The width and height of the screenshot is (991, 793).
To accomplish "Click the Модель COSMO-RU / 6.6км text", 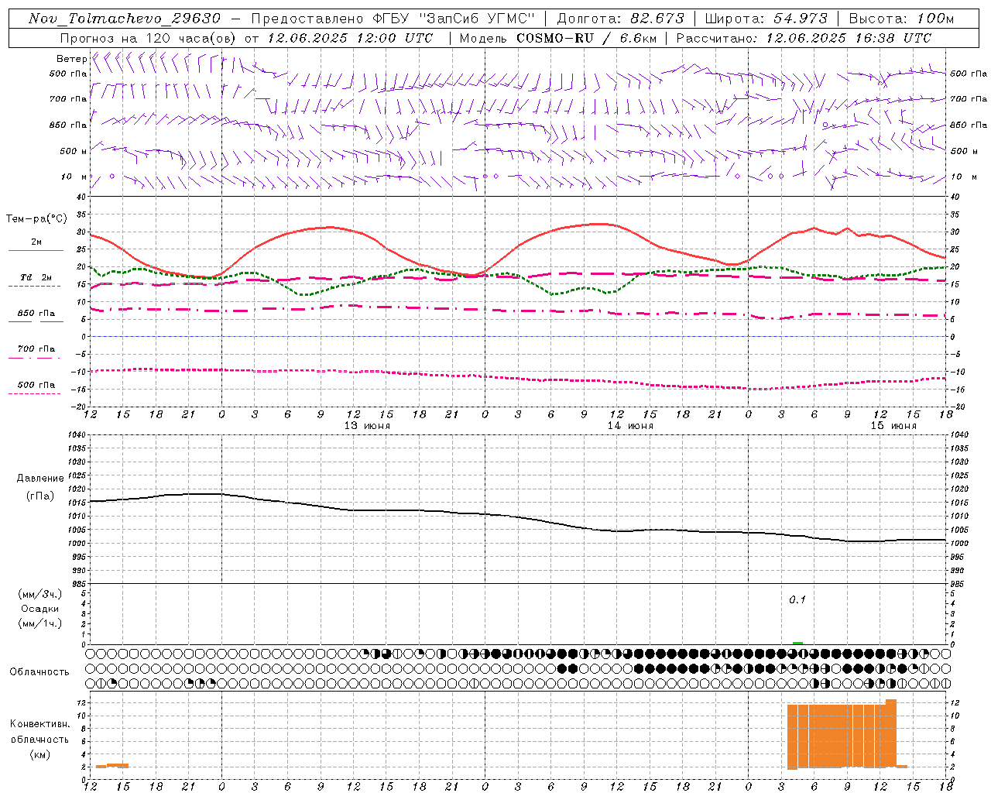I will point(557,37).
